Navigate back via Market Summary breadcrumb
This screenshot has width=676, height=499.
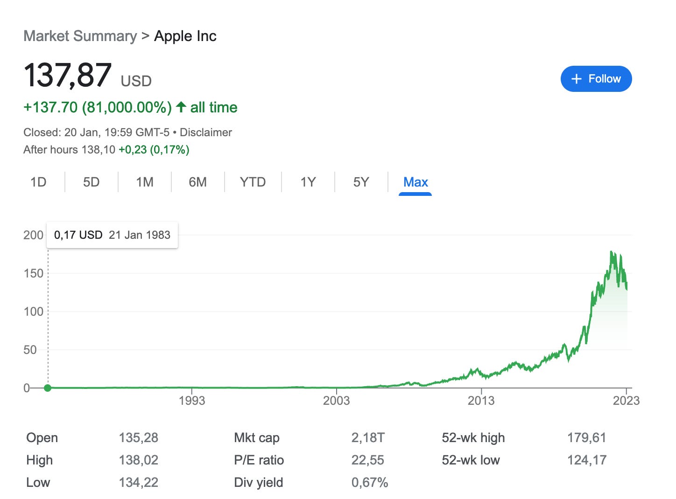(x=80, y=35)
